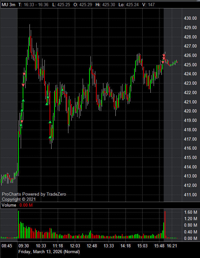Click topmost red sell marker near 426.00 at close
The width and height of the screenshot is (200, 258).
164,56
